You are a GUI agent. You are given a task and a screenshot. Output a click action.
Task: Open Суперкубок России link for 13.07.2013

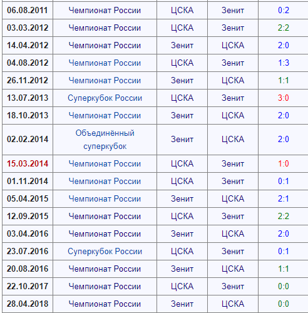[x=105, y=98]
